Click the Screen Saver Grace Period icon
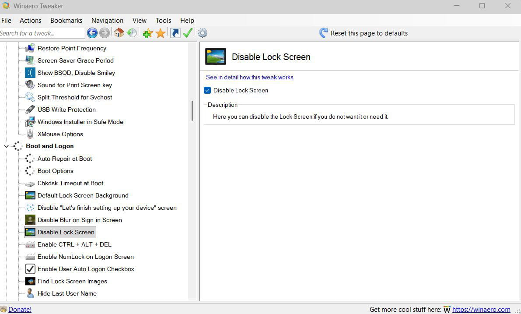This screenshot has width=521, height=314. (x=30, y=60)
